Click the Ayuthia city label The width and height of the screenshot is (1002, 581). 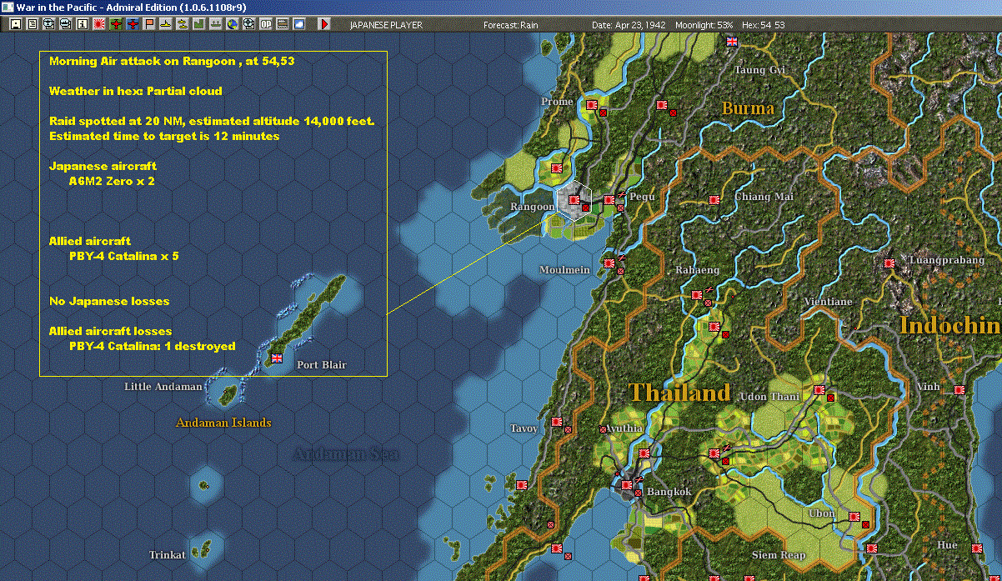pyautogui.click(x=624, y=428)
